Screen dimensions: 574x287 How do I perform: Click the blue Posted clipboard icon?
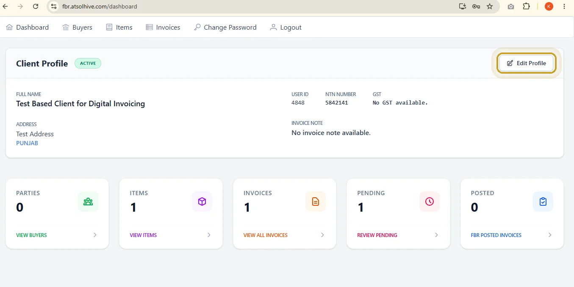point(543,201)
